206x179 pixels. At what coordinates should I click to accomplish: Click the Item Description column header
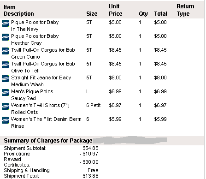pos(19,11)
